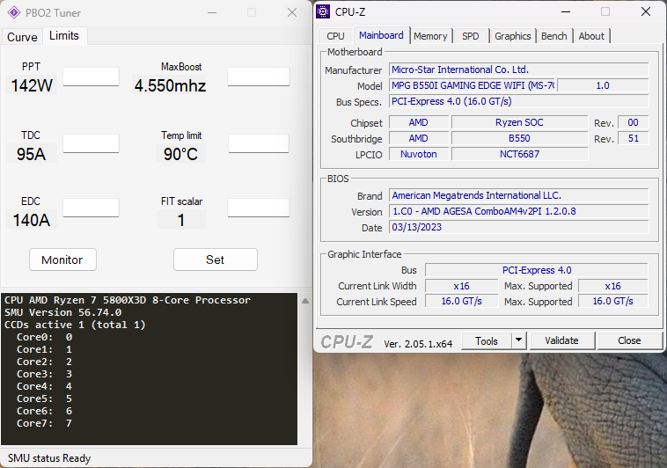Focus the FIT scalar input field
Screen dimensions: 667x468
[x=259, y=208]
